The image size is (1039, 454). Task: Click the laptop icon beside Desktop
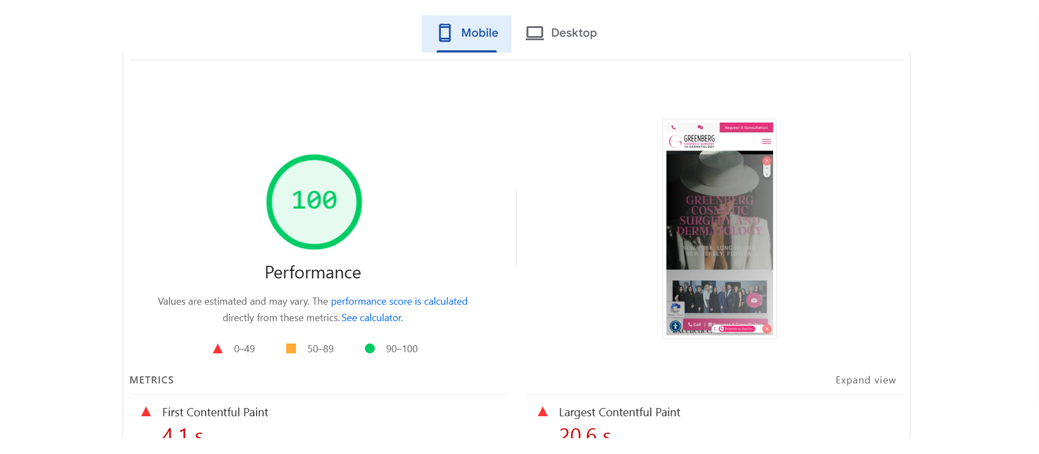tap(535, 33)
